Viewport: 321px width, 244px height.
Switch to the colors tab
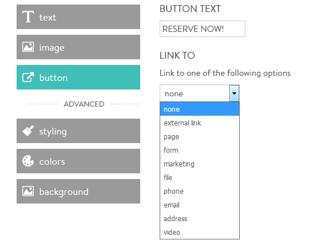[78, 161]
